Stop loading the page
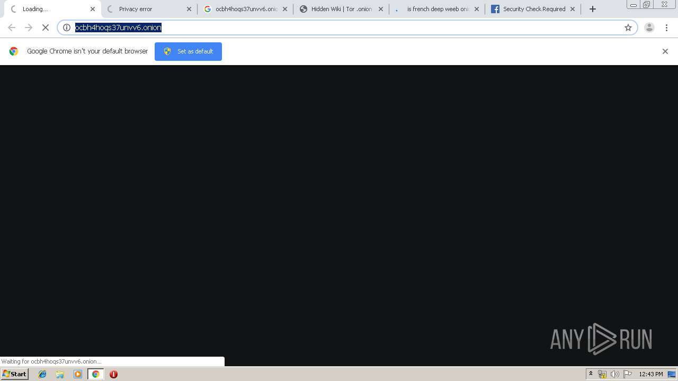678x381 pixels. tap(46, 28)
